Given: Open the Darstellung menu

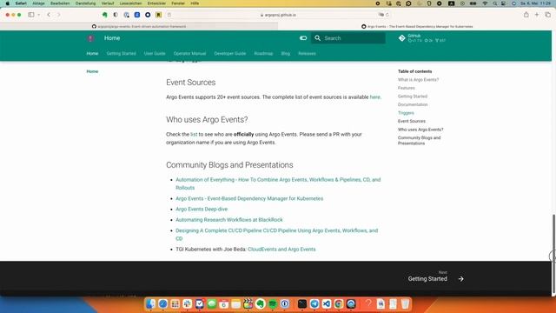Looking at the screenshot, I should coord(85,3).
